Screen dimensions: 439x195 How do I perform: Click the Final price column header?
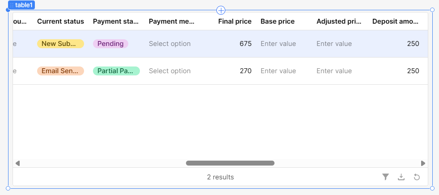tap(235, 21)
